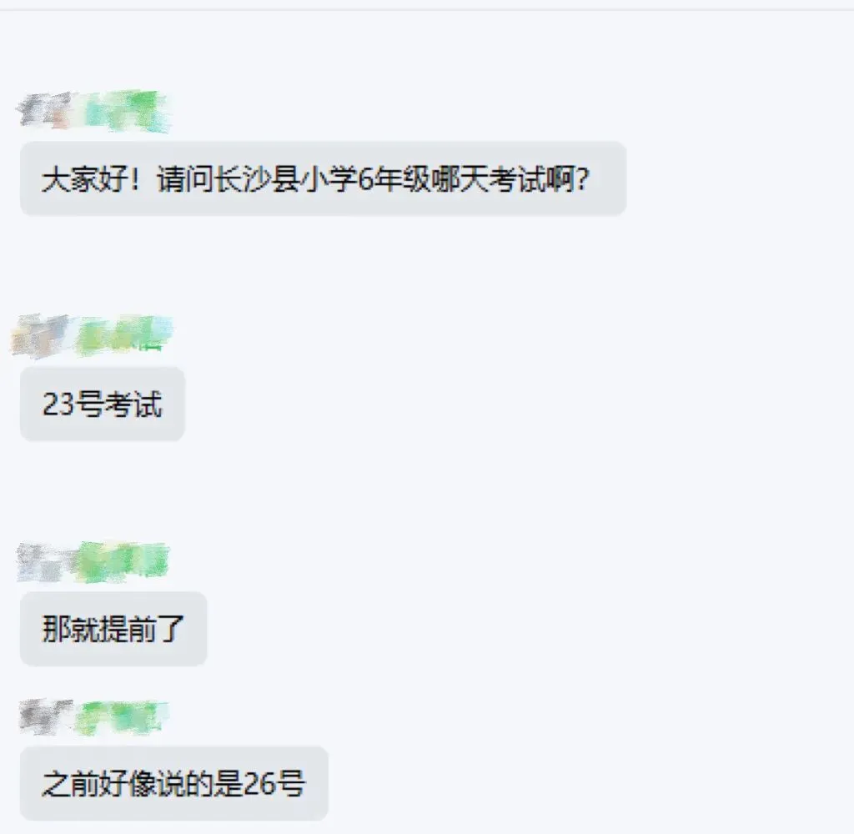Click the '23号考试' reply bubble
Screen dimensions: 854x834
pyautogui.click(x=103, y=404)
